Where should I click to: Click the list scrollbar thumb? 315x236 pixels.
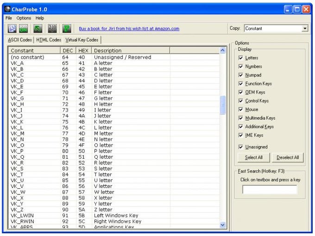(223, 105)
